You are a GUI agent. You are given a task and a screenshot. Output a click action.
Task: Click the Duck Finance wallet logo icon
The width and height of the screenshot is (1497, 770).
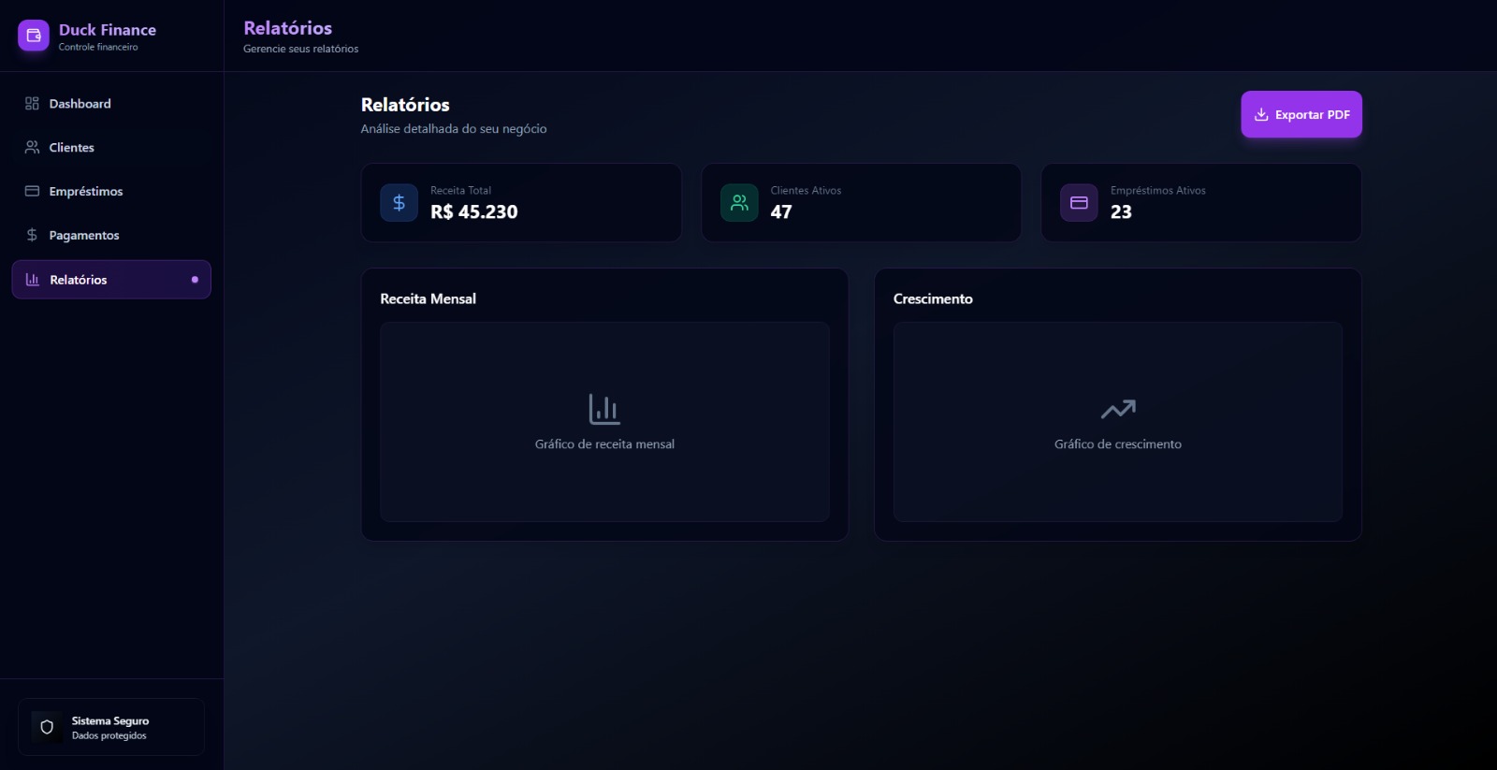pyautogui.click(x=34, y=36)
